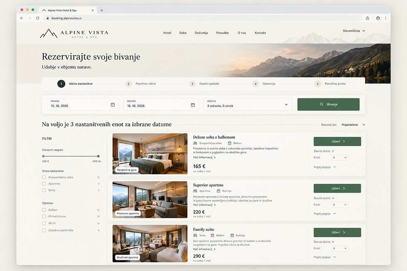Open the Razvrsti po Priporočeno dropdown

pyautogui.click(x=353, y=125)
